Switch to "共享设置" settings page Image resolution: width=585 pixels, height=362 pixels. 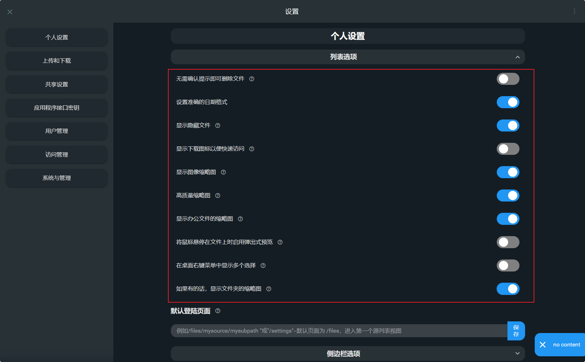click(56, 84)
